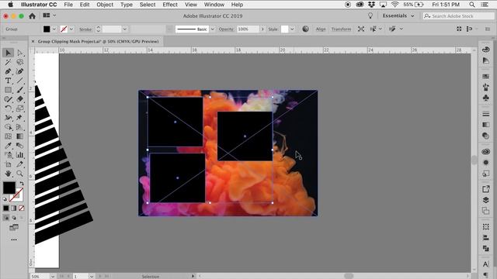This screenshot has width=497, height=279.
Task: Open Essentials workspace switcher
Action: pos(398,15)
